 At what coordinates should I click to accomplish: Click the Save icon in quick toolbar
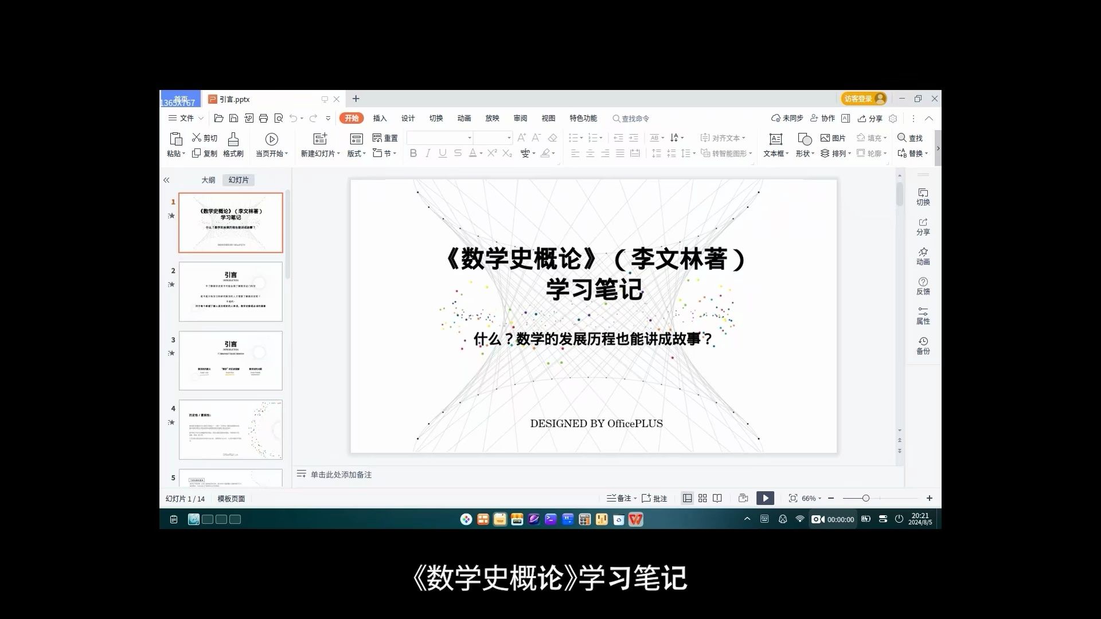click(x=233, y=119)
